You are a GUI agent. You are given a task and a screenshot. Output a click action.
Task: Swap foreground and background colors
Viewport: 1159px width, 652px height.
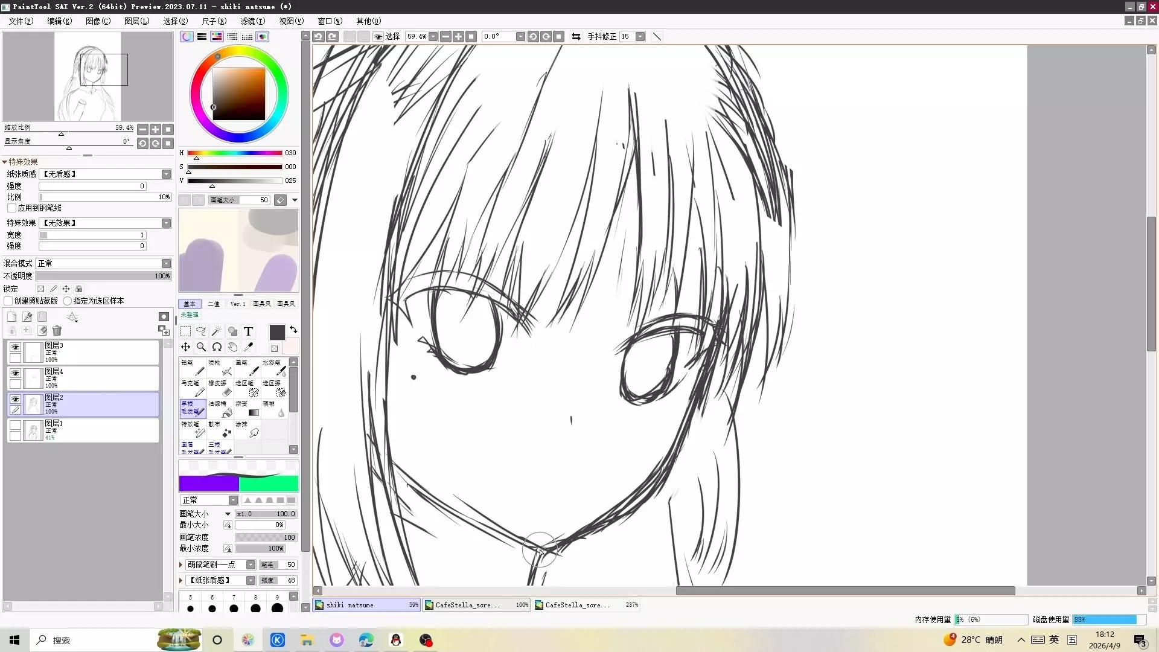tap(293, 330)
